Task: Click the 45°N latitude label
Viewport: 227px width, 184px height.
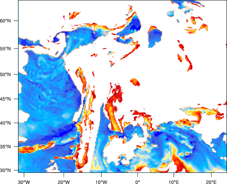Action: [x=5, y=99]
